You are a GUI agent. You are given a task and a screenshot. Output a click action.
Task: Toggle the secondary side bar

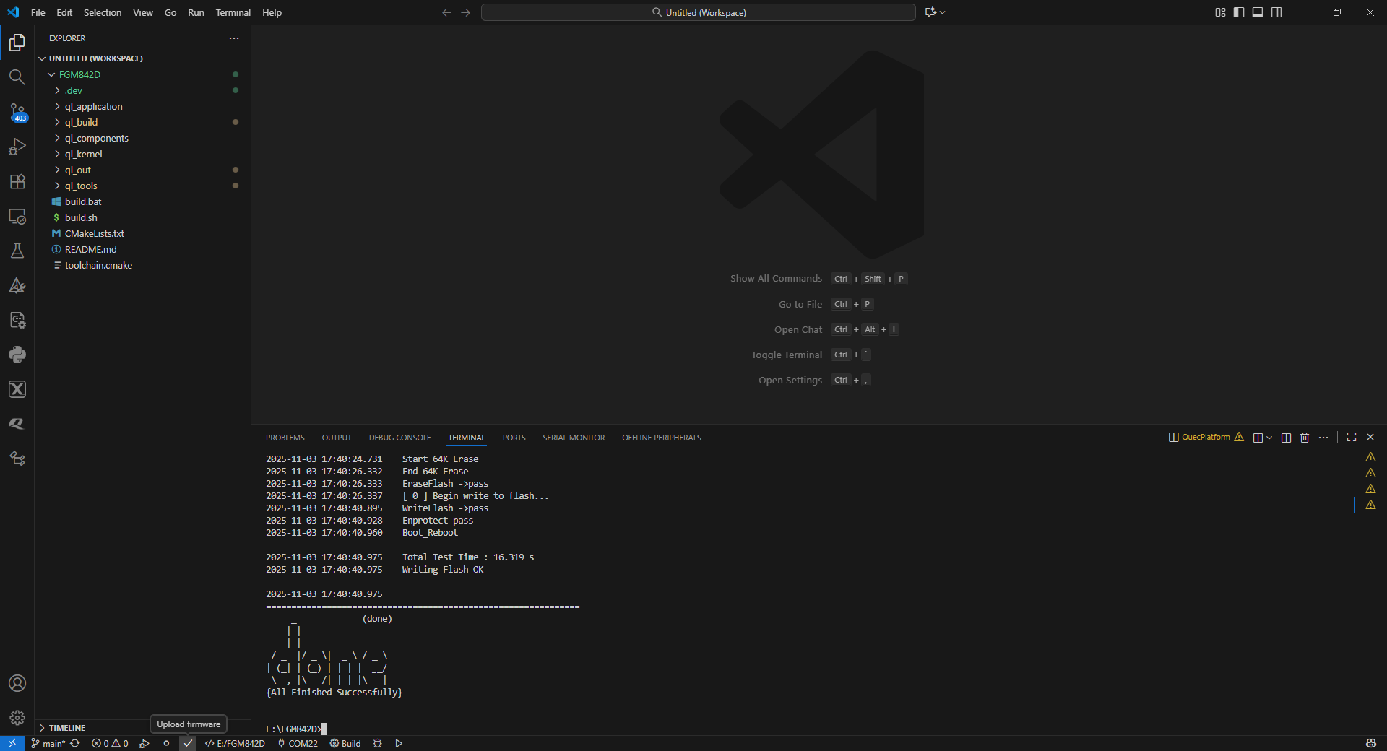(1276, 12)
